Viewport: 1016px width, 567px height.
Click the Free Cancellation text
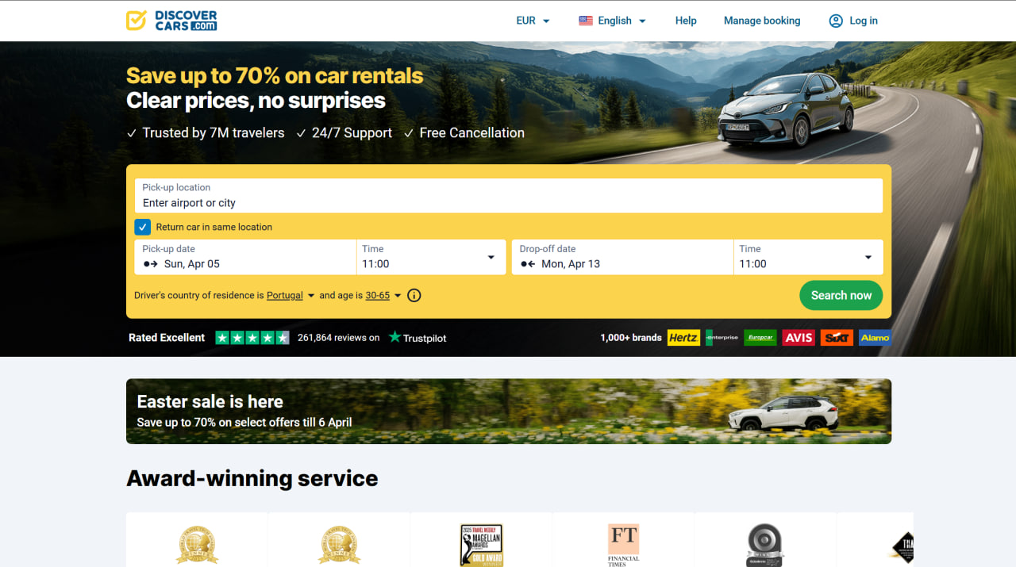pos(471,133)
